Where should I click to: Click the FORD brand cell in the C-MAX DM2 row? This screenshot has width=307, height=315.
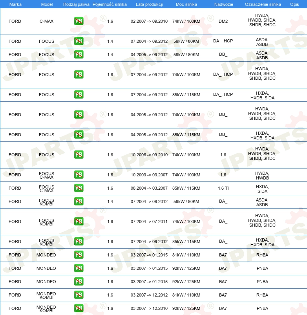(x=15, y=21)
